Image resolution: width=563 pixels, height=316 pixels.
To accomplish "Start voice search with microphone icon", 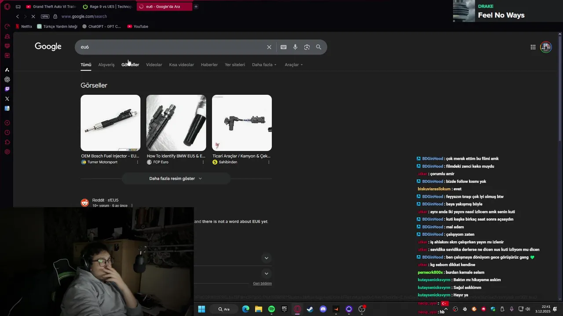I will pos(295,47).
